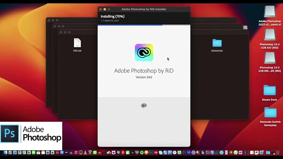283x159 pixels.
Task: Select the resources folder in Finder window
Action: (x=217, y=45)
